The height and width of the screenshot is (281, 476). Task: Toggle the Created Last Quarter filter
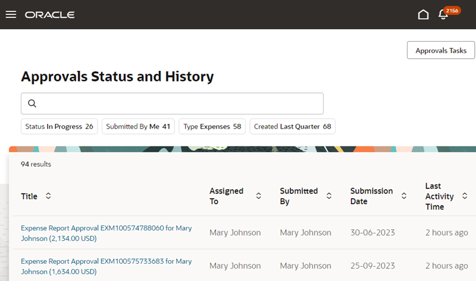(292, 126)
